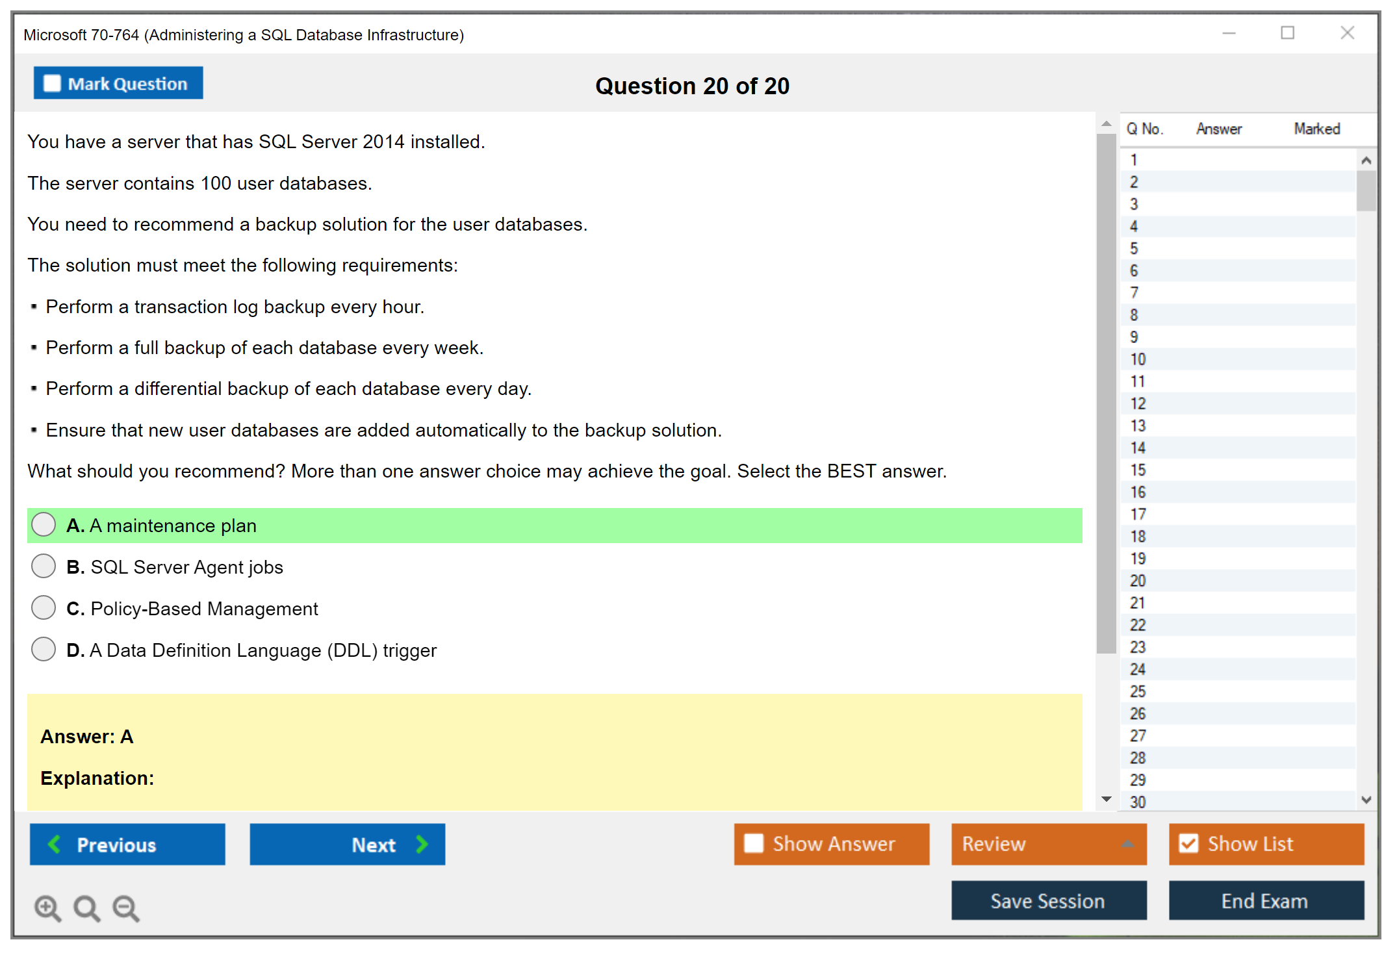Expand the Review dropdown arrow

(1127, 844)
